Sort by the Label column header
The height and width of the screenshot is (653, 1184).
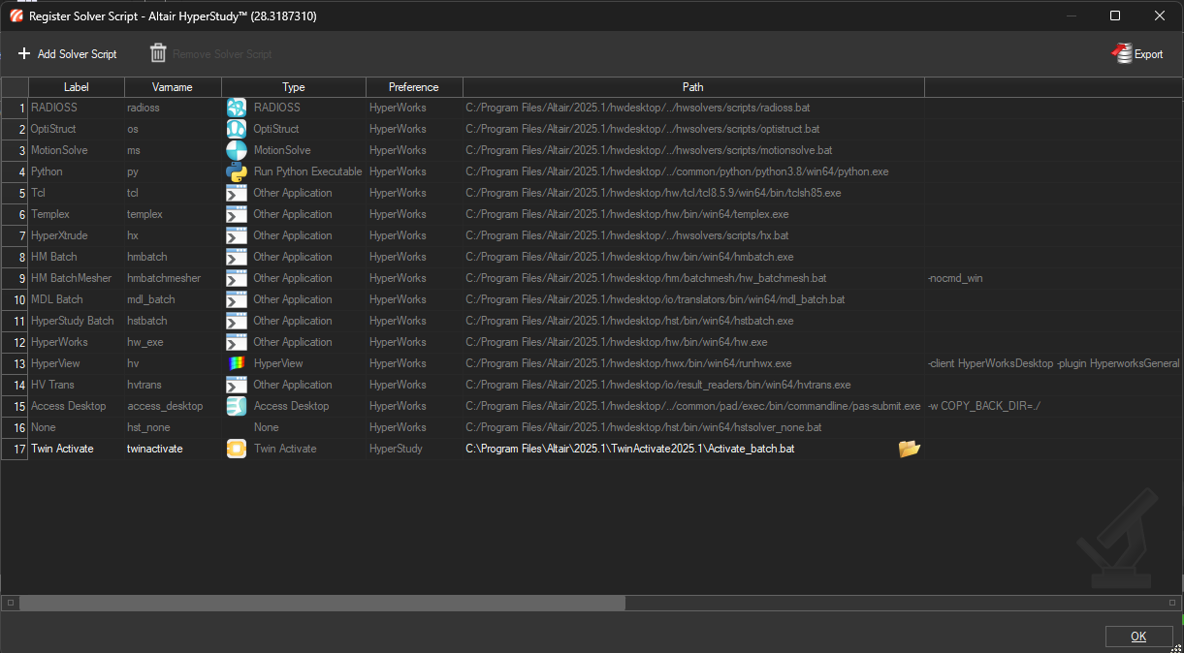click(x=77, y=87)
